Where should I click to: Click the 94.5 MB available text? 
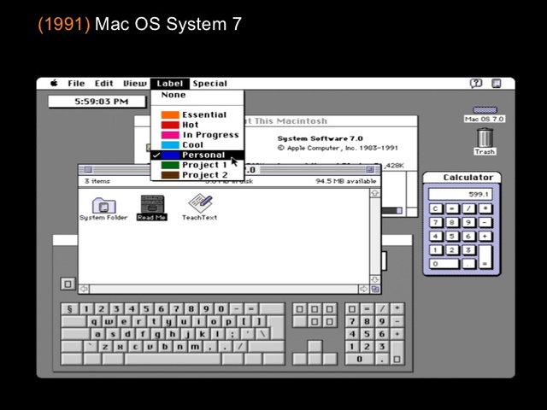click(345, 181)
